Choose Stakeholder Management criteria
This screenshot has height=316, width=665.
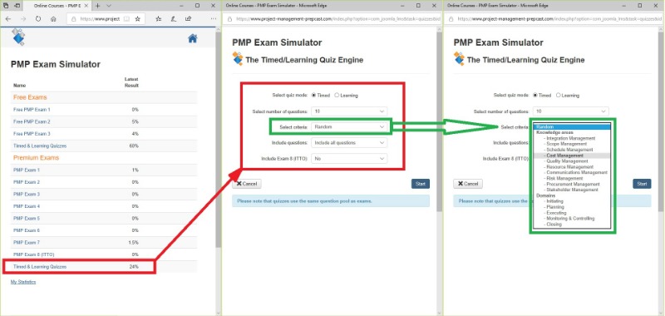[x=572, y=190]
